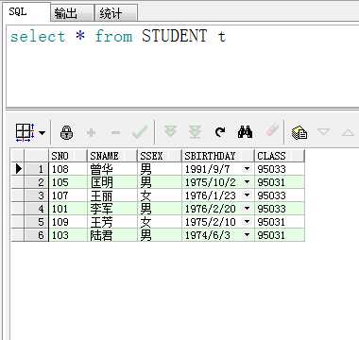Open date dropdown for 1975/2/10
Screen dimensions: 359x340
tap(248, 222)
